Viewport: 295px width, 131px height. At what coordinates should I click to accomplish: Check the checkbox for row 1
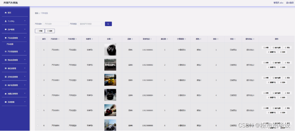tap(38, 50)
